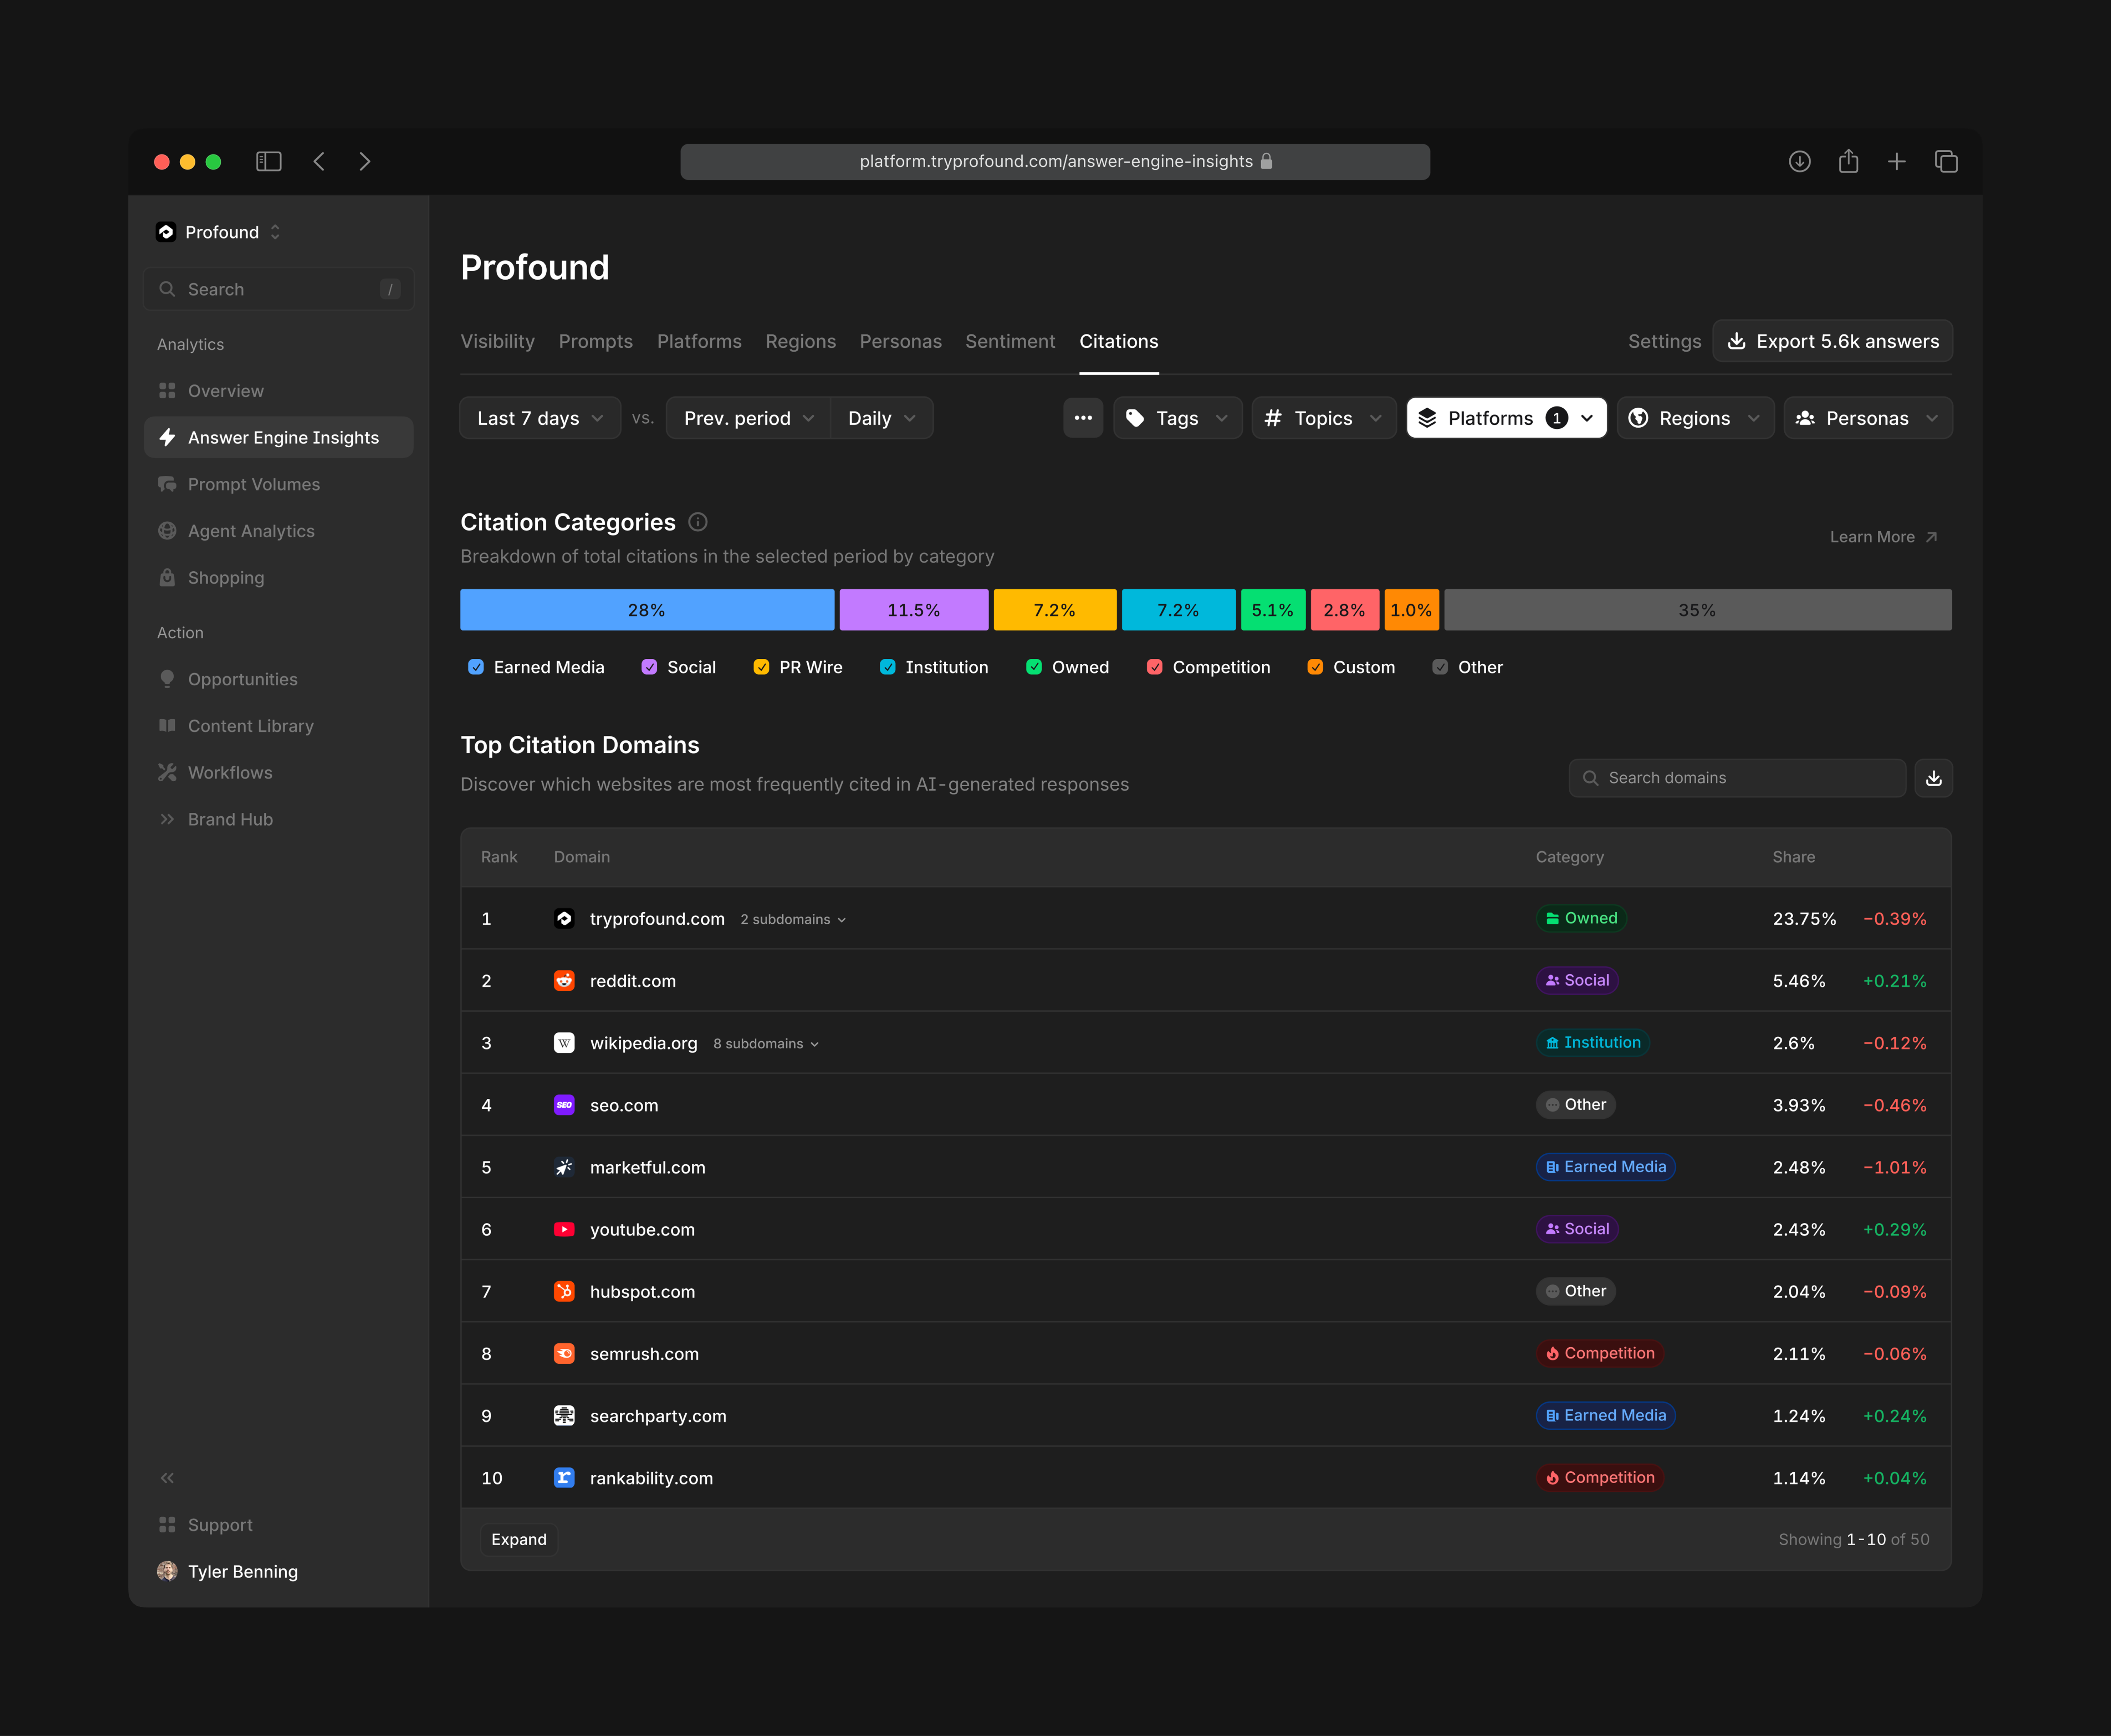2111x1736 pixels.
Task: Switch to the Visibility tab
Action: click(497, 341)
